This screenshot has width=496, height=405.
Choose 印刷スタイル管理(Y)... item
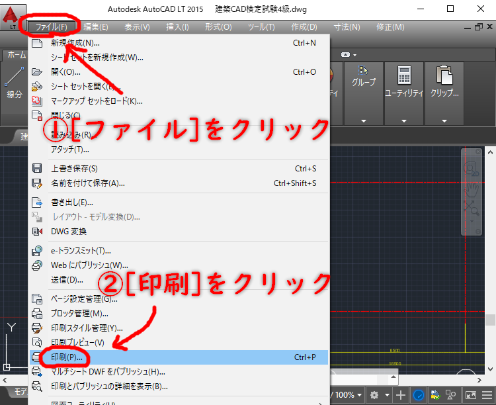[x=179, y=328]
